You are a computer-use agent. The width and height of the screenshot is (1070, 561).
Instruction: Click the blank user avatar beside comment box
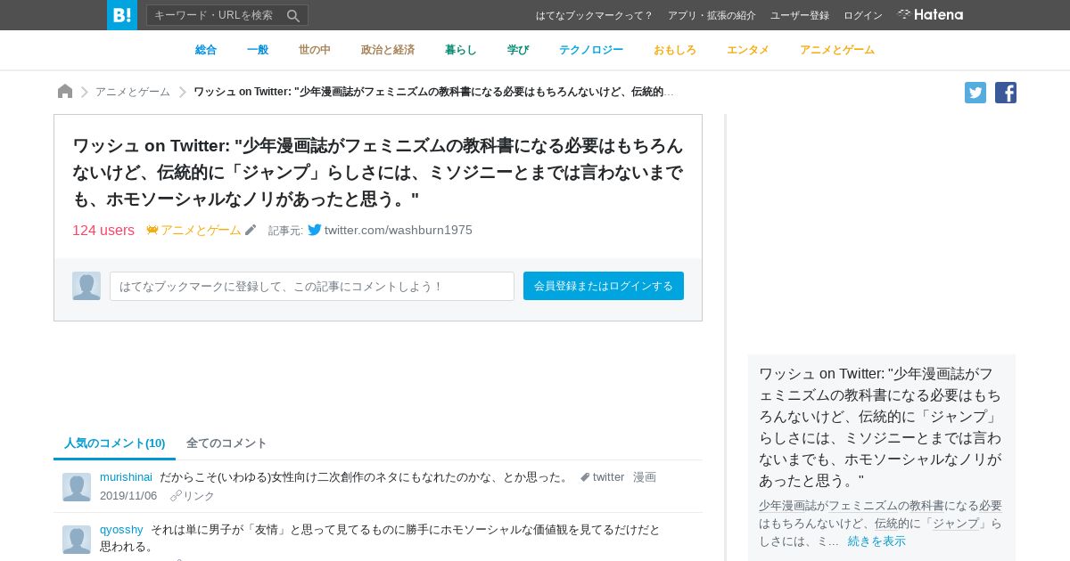[x=86, y=286]
